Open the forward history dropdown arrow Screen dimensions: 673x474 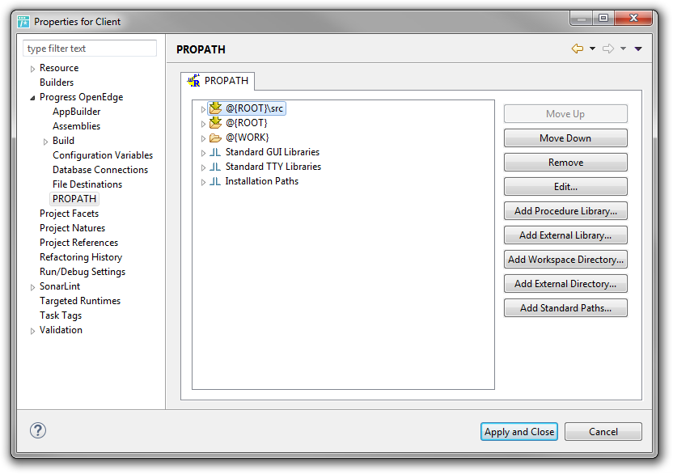(x=623, y=49)
